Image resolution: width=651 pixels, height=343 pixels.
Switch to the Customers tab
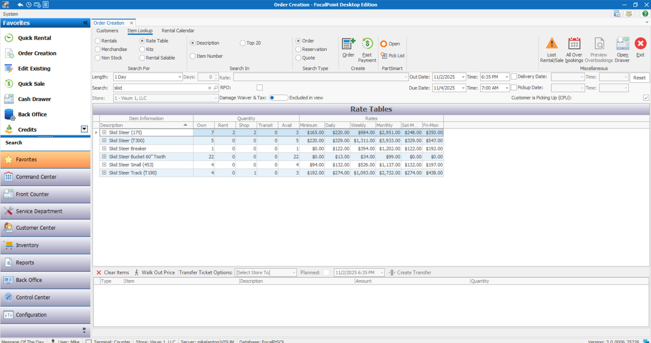[107, 31]
